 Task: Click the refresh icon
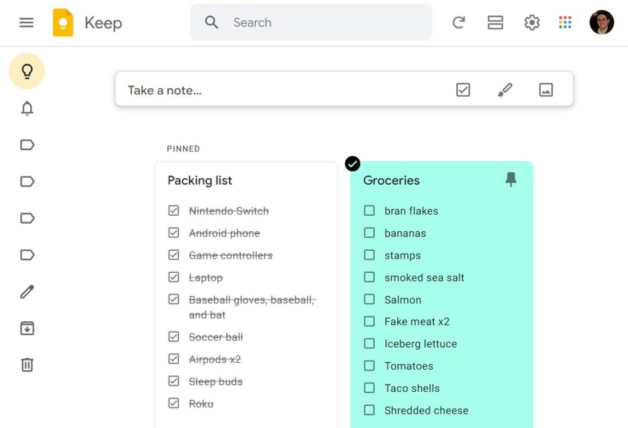tap(459, 23)
